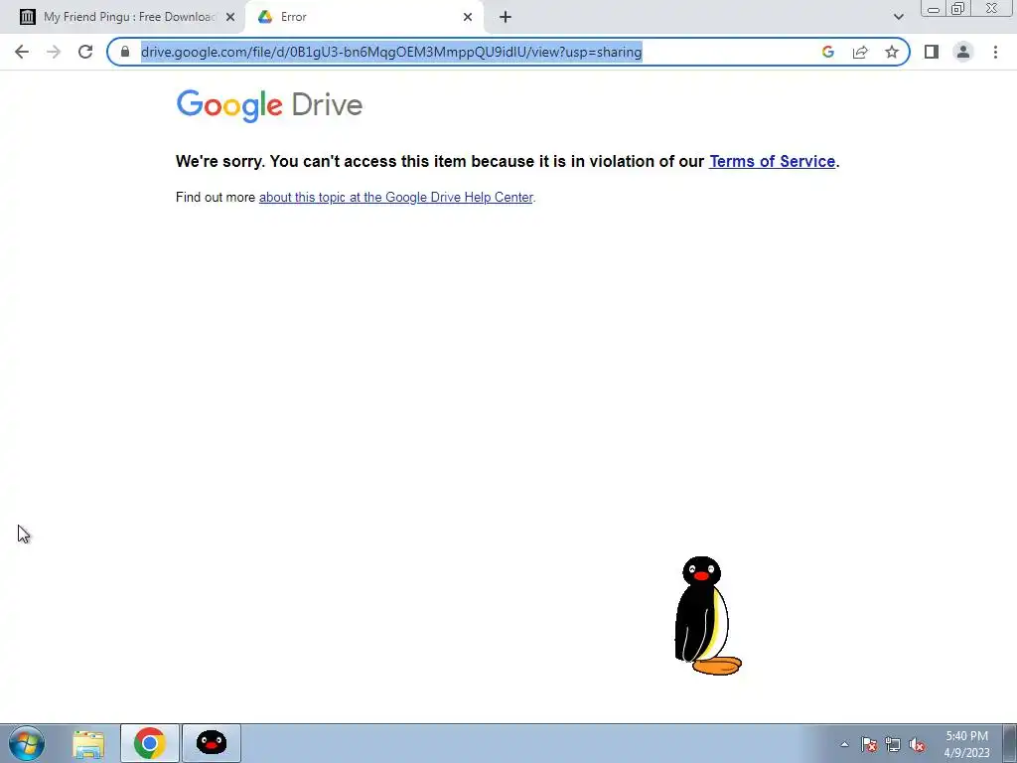Click the Pingu penguin desktop character

point(707,615)
